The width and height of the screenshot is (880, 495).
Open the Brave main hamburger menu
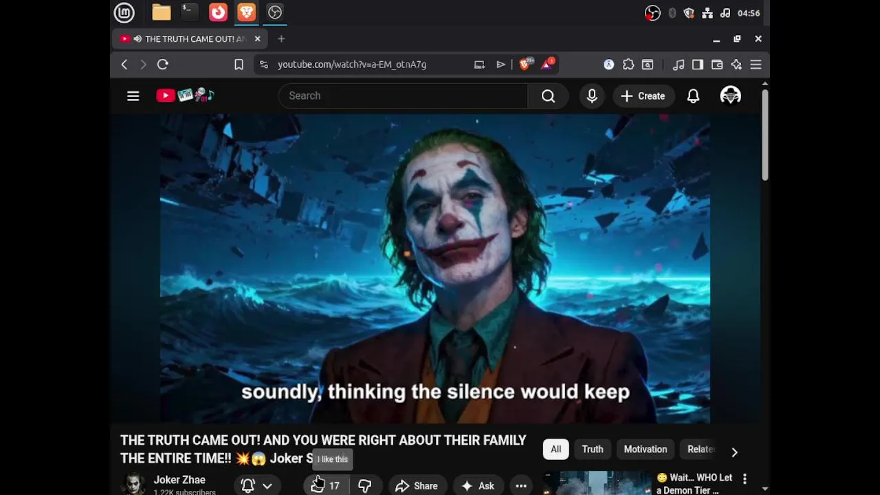[756, 65]
